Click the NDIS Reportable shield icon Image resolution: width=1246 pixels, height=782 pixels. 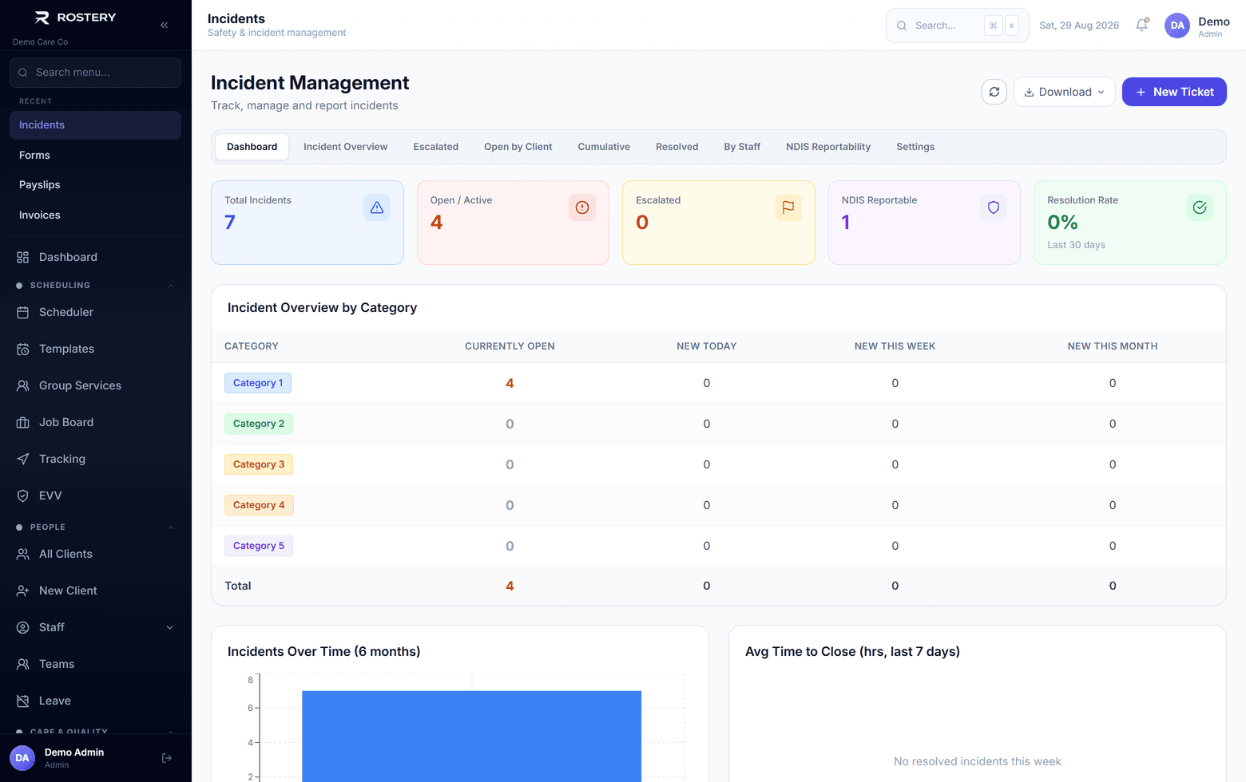pyautogui.click(x=994, y=207)
